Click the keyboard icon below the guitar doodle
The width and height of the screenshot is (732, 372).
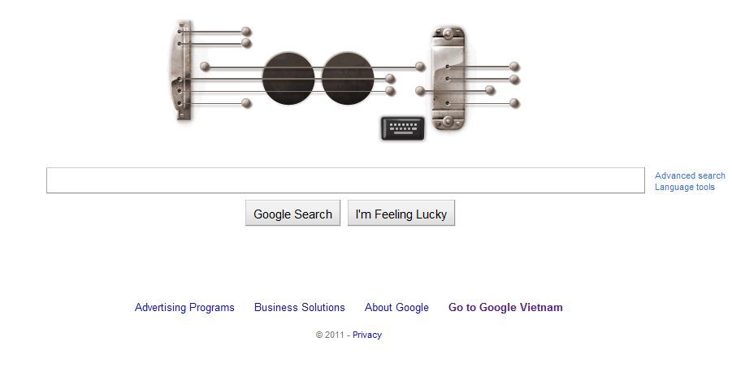pyautogui.click(x=402, y=128)
